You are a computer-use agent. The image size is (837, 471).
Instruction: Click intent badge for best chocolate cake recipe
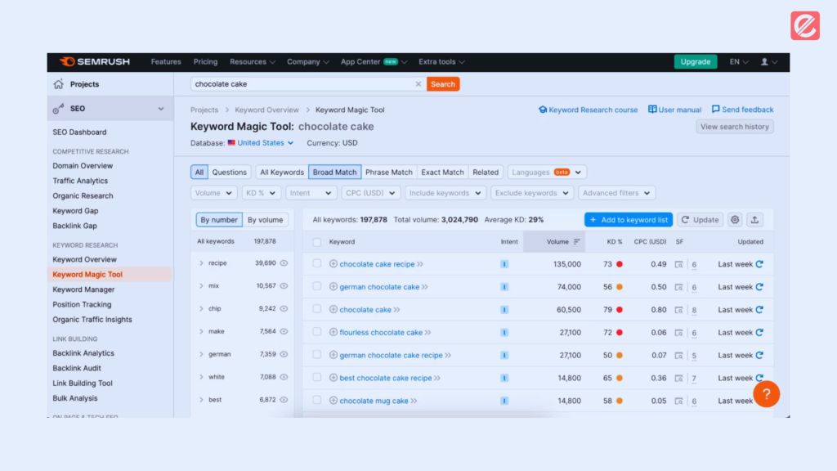504,378
